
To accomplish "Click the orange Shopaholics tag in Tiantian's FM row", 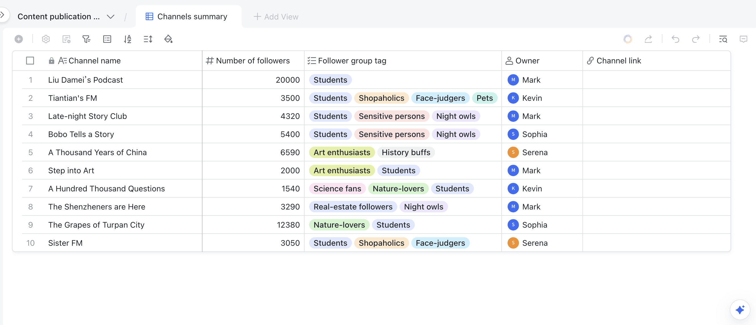I will point(381,98).
